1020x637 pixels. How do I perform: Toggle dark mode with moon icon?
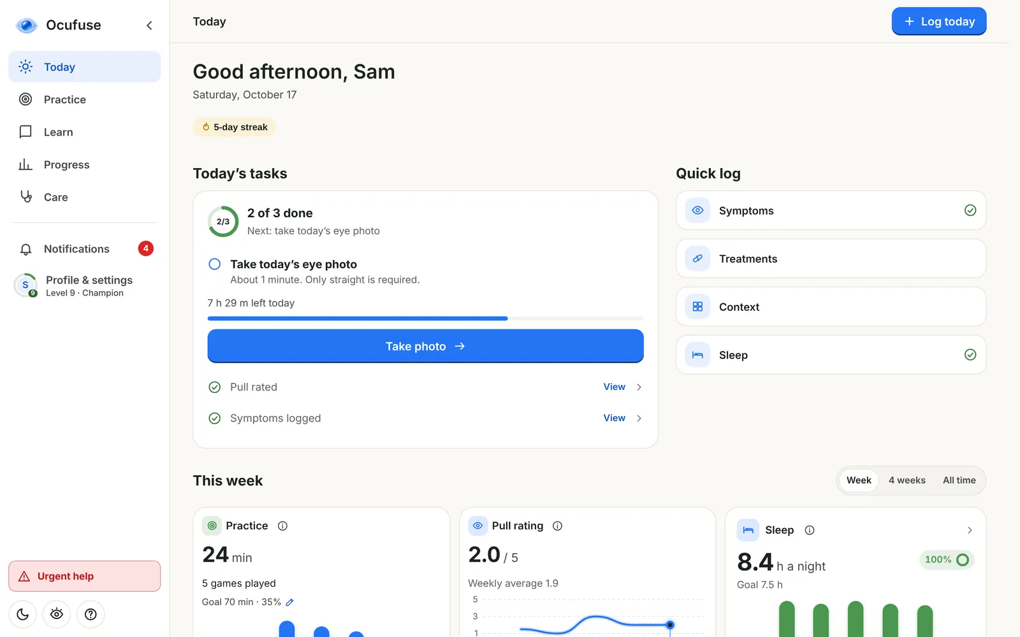coord(23,614)
